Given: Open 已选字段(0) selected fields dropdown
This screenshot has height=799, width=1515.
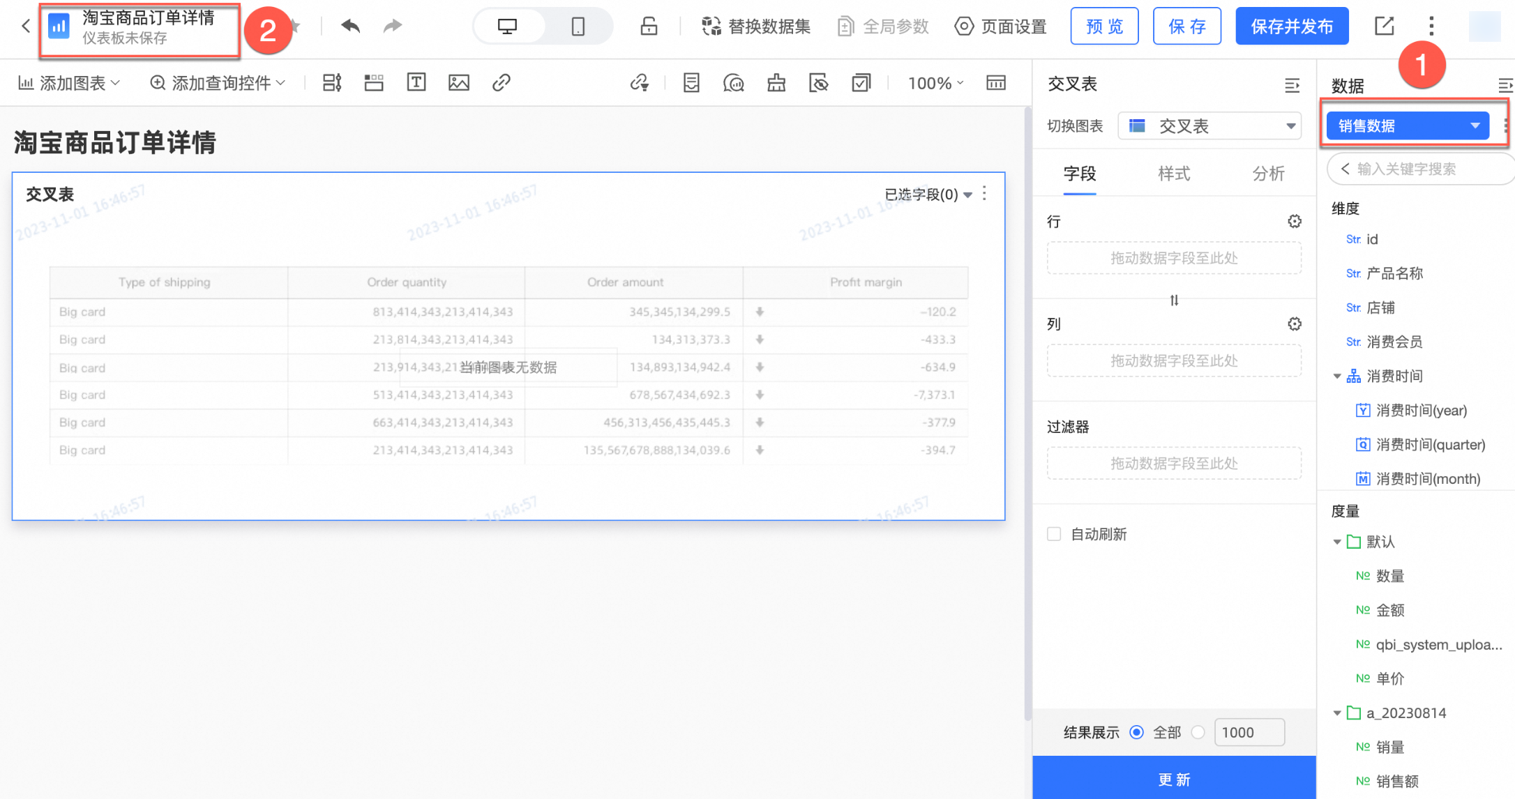Looking at the screenshot, I should (928, 195).
